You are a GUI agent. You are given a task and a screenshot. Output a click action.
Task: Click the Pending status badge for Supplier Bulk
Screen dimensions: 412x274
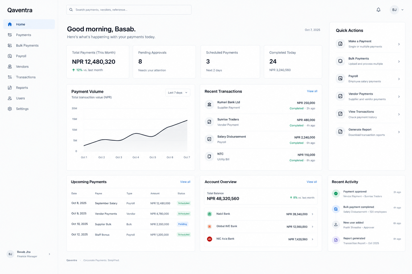[182, 224]
